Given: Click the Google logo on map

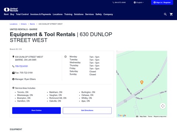Looking at the screenshot, I should (x=122, y=115).
